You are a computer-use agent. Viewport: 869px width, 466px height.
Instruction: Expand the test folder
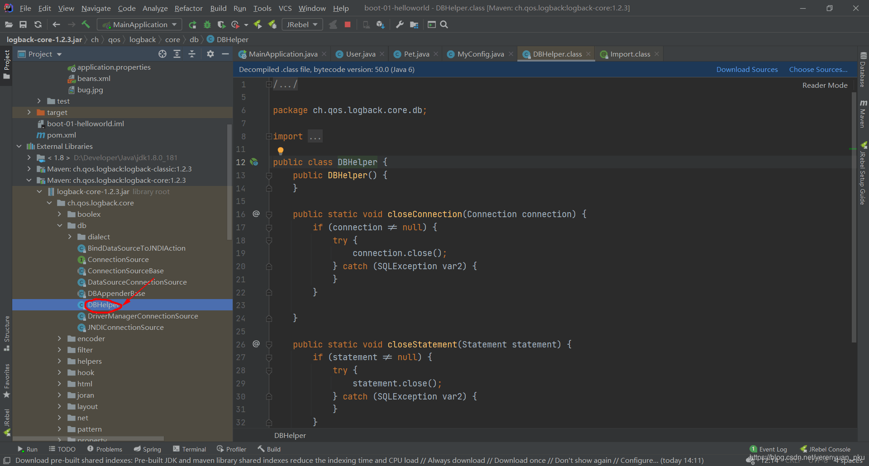click(39, 101)
